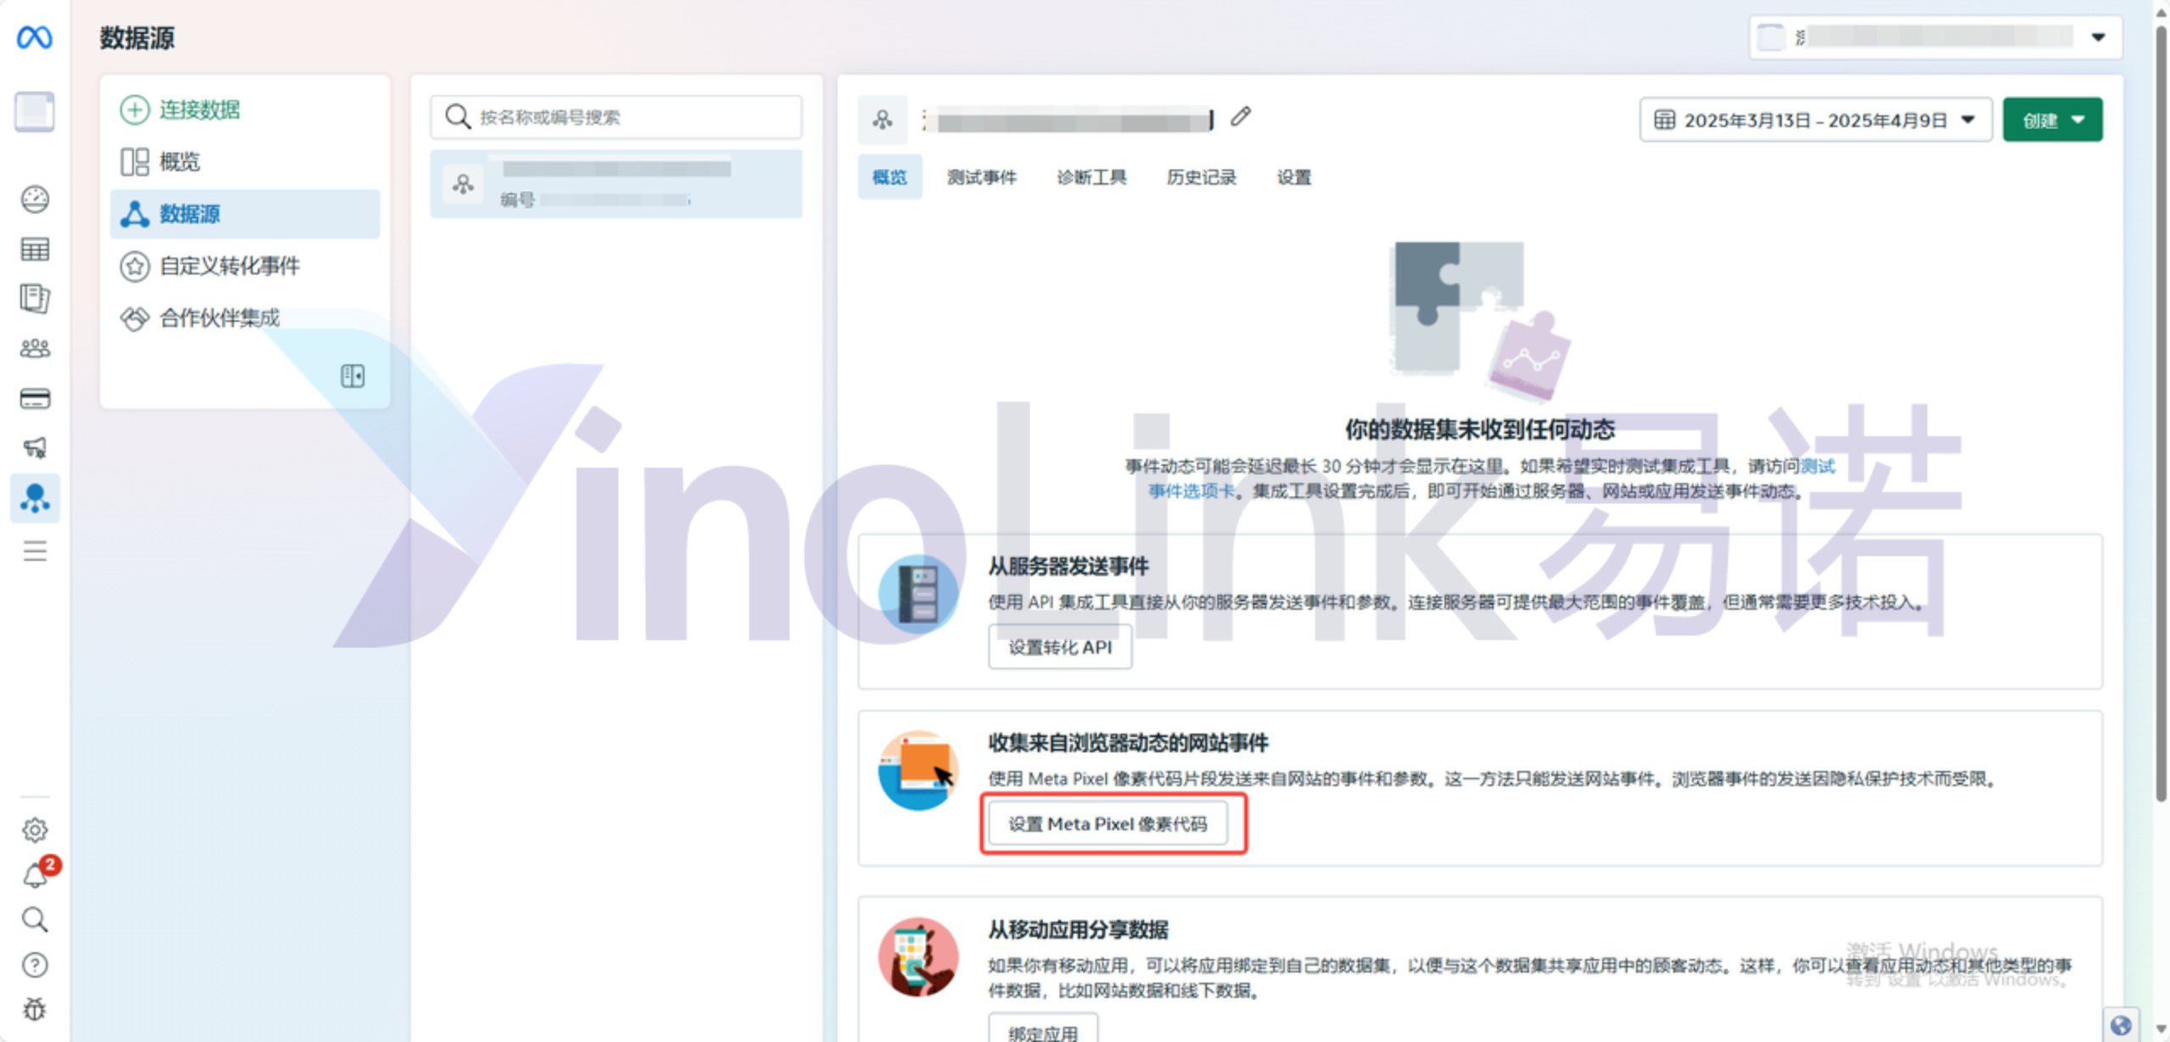
Task: Click the 绑定应用 button
Action: tap(1043, 1029)
